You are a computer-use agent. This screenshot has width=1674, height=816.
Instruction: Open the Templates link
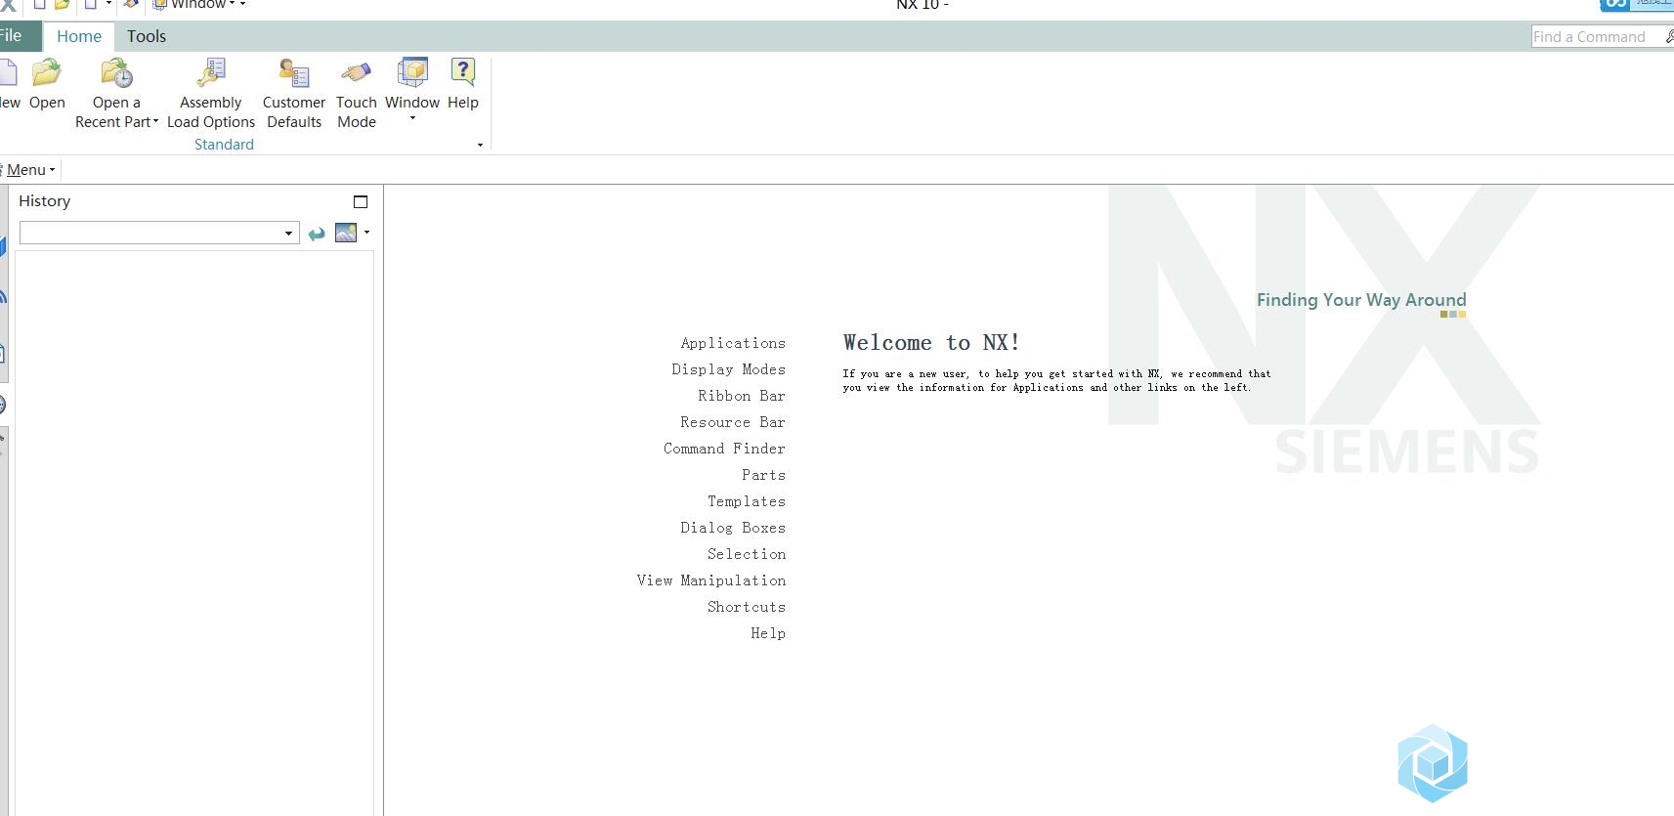747,501
